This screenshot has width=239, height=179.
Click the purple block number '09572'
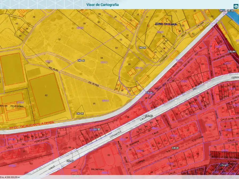coord(49,61)
